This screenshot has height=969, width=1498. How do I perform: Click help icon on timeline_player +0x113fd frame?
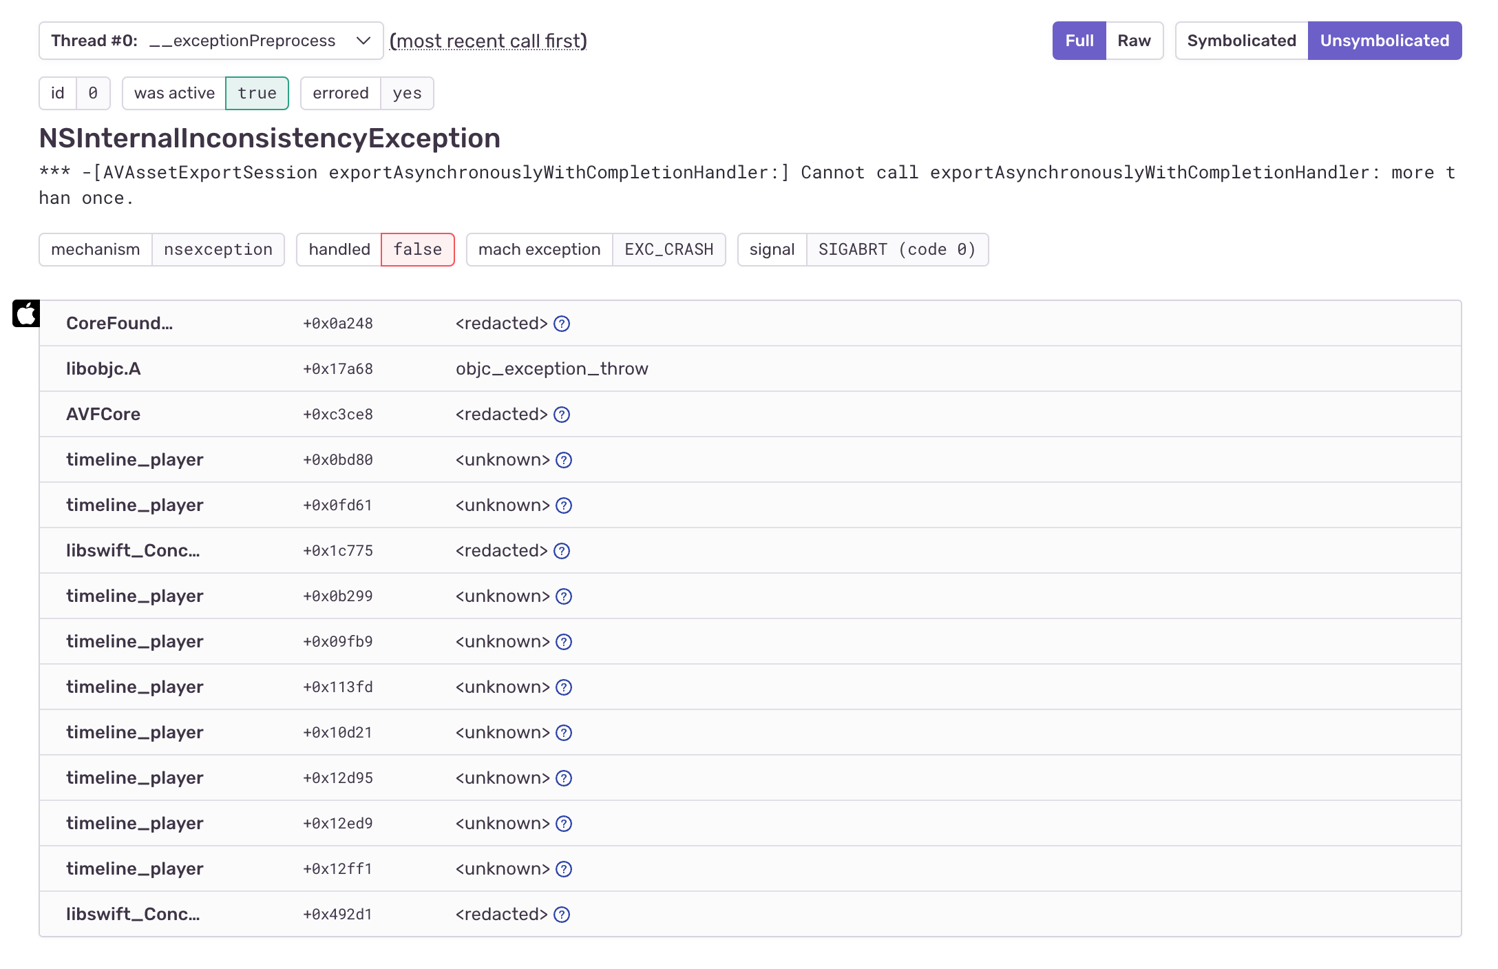coord(564,687)
